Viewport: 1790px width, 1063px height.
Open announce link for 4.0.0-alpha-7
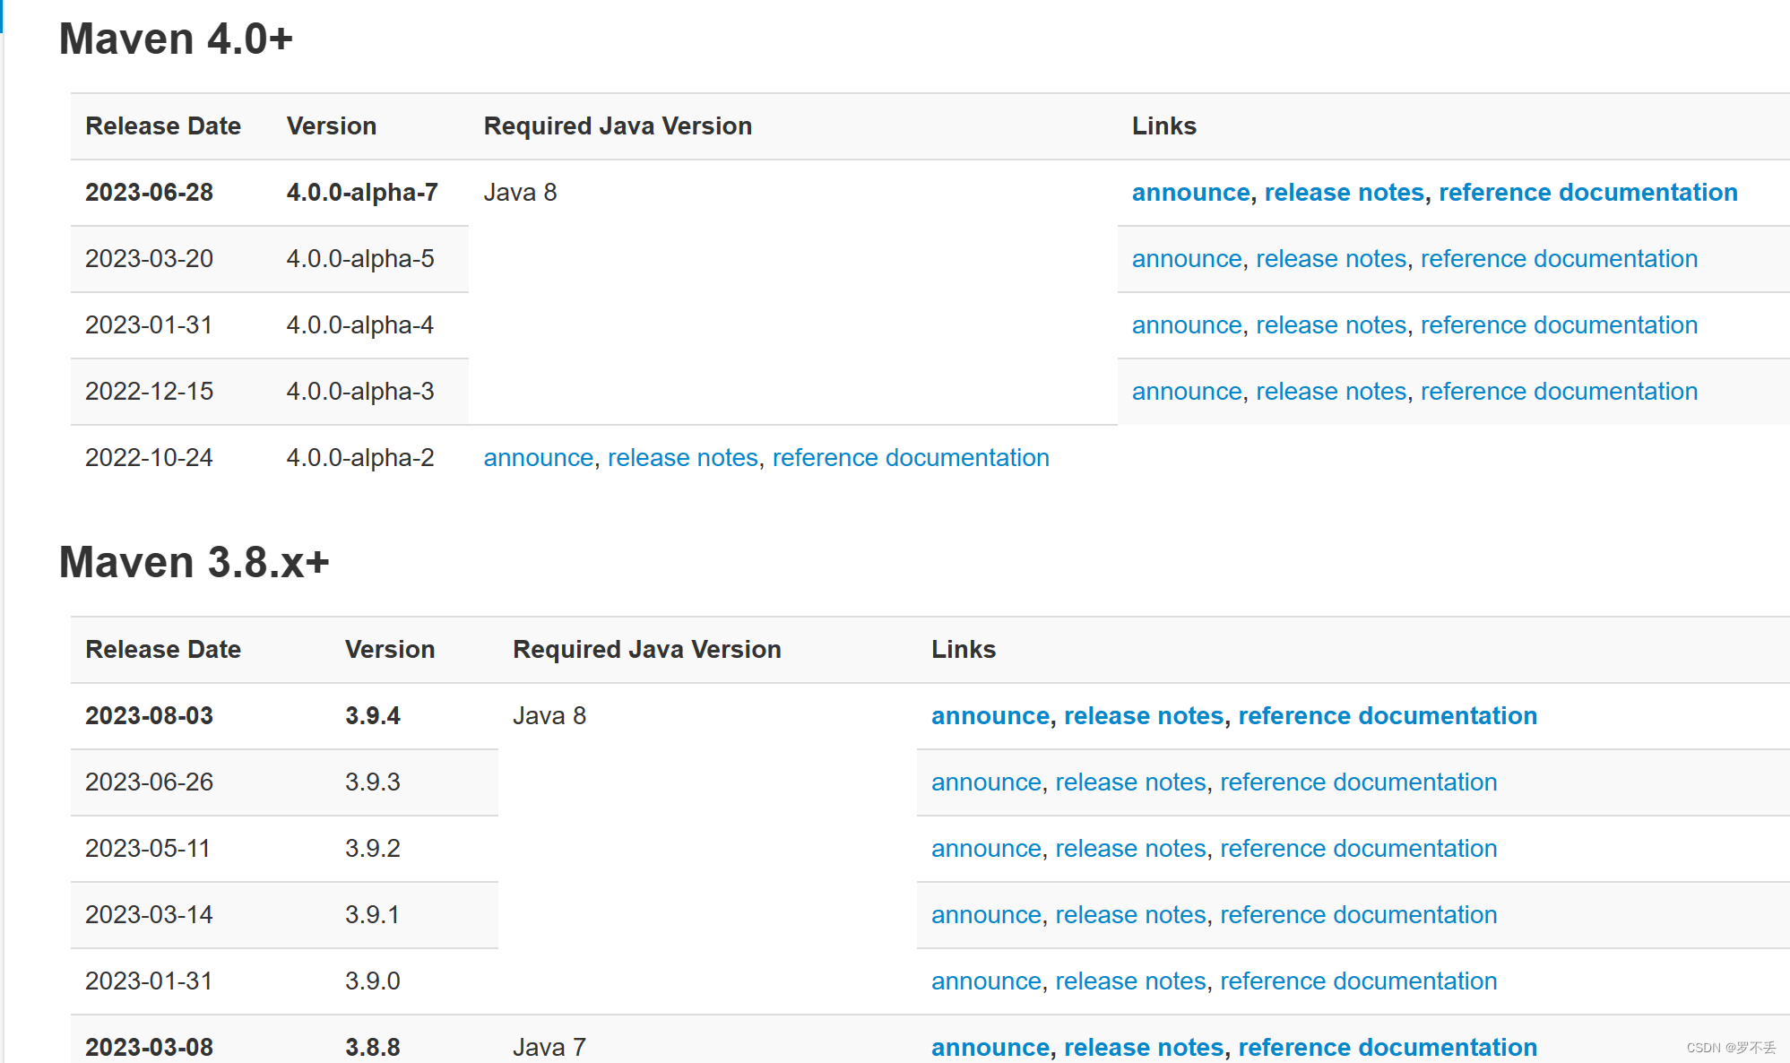(1190, 193)
